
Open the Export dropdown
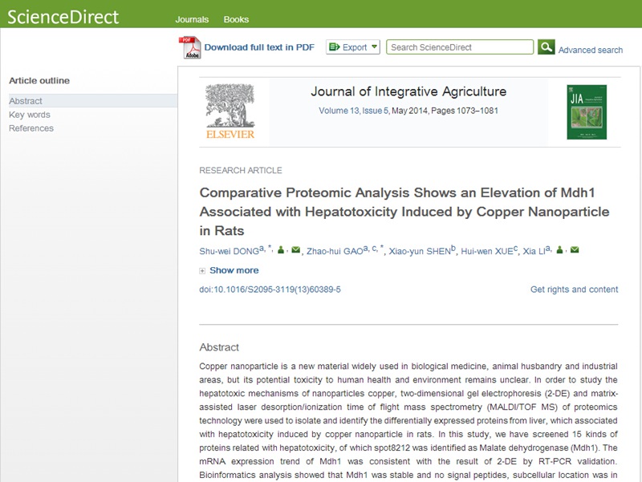click(353, 47)
